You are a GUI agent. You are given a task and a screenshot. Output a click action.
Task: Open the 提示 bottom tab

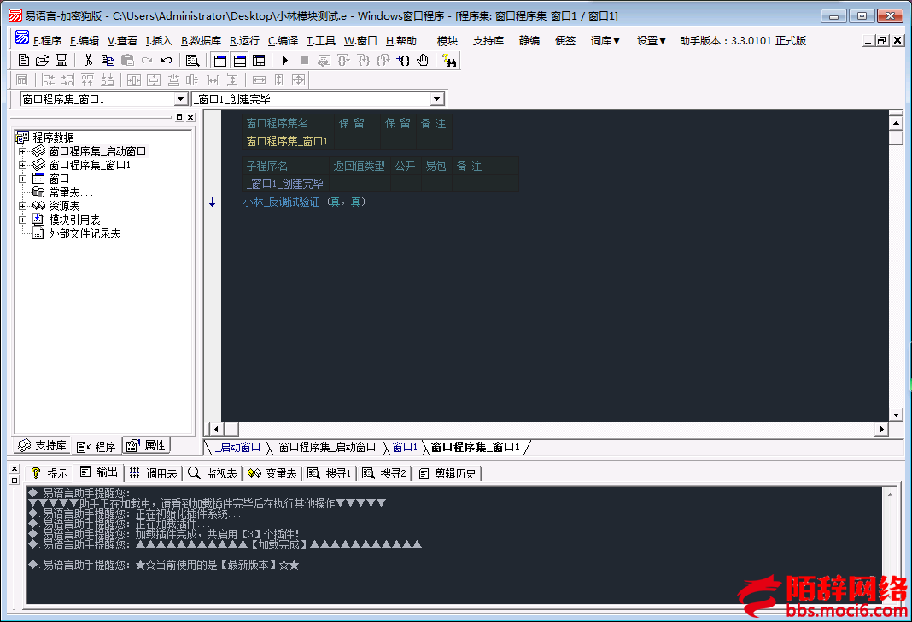tap(50, 473)
